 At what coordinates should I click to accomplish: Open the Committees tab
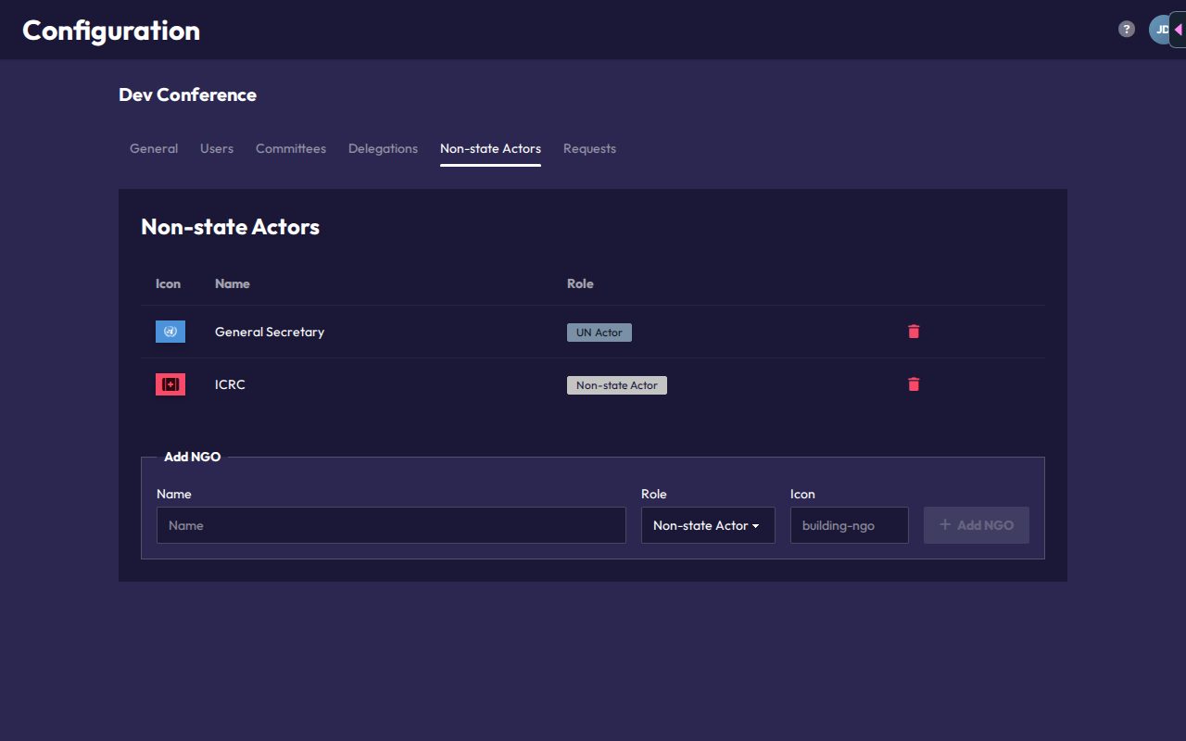point(291,148)
